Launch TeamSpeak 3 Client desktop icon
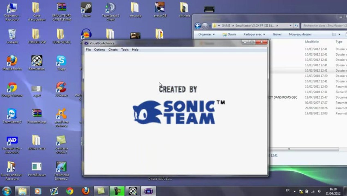This screenshot has height=196, width=347. point(110,11)
